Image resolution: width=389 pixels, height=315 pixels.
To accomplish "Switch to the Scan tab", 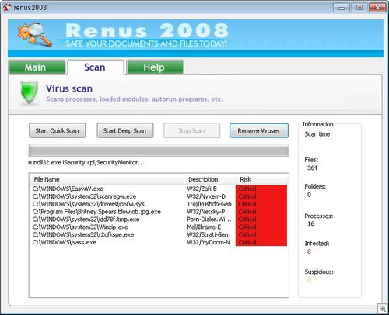I will 95,67.
